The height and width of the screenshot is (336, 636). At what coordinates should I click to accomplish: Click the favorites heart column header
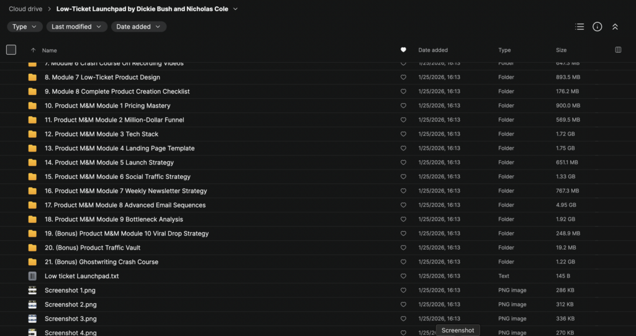point(403,50)
